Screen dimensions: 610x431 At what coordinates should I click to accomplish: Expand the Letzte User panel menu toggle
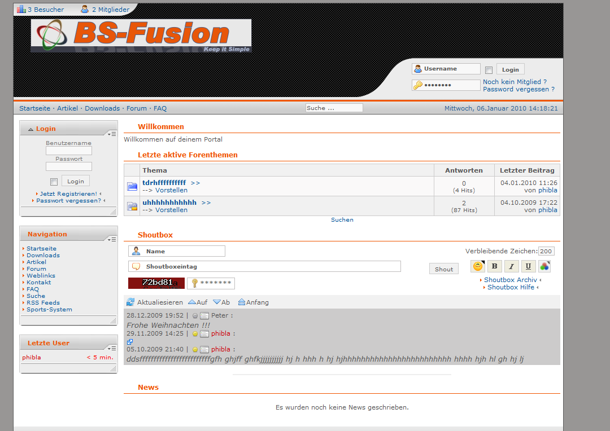pos(111,348)
